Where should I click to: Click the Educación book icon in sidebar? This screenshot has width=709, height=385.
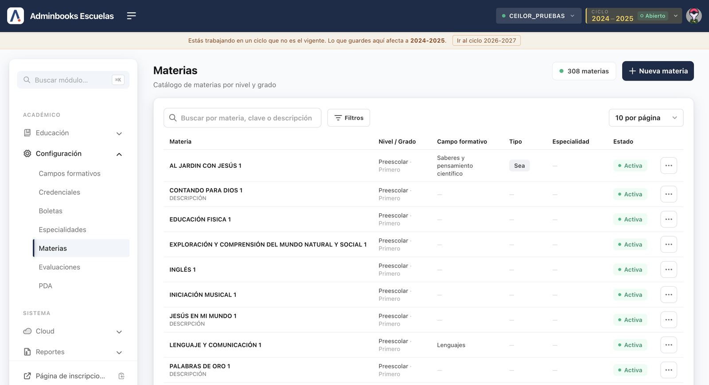click(27, 133)
